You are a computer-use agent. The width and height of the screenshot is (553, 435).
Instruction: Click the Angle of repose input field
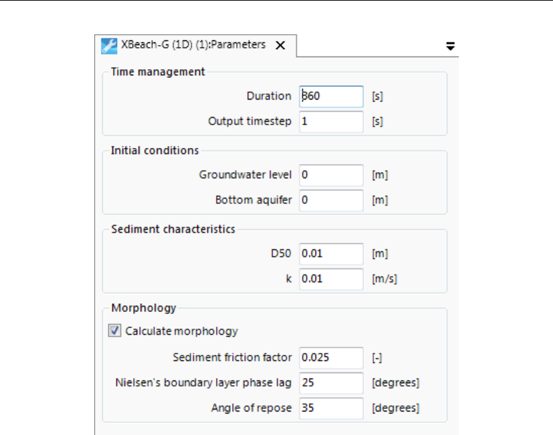click(x=331, y=409)
